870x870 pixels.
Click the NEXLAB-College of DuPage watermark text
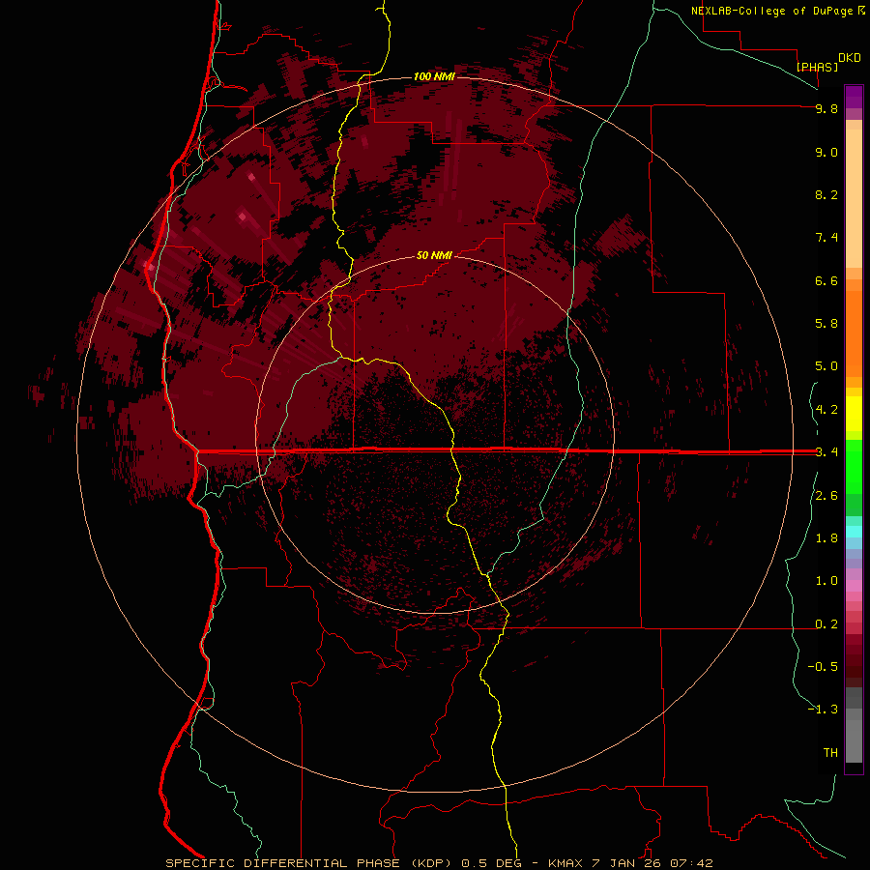778,11
